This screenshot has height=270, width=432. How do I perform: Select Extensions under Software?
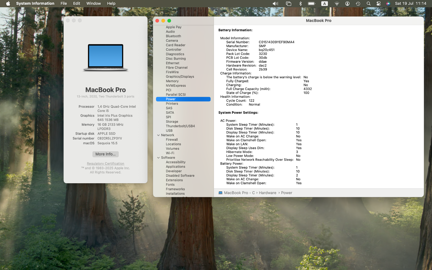(x=174, y=180)
